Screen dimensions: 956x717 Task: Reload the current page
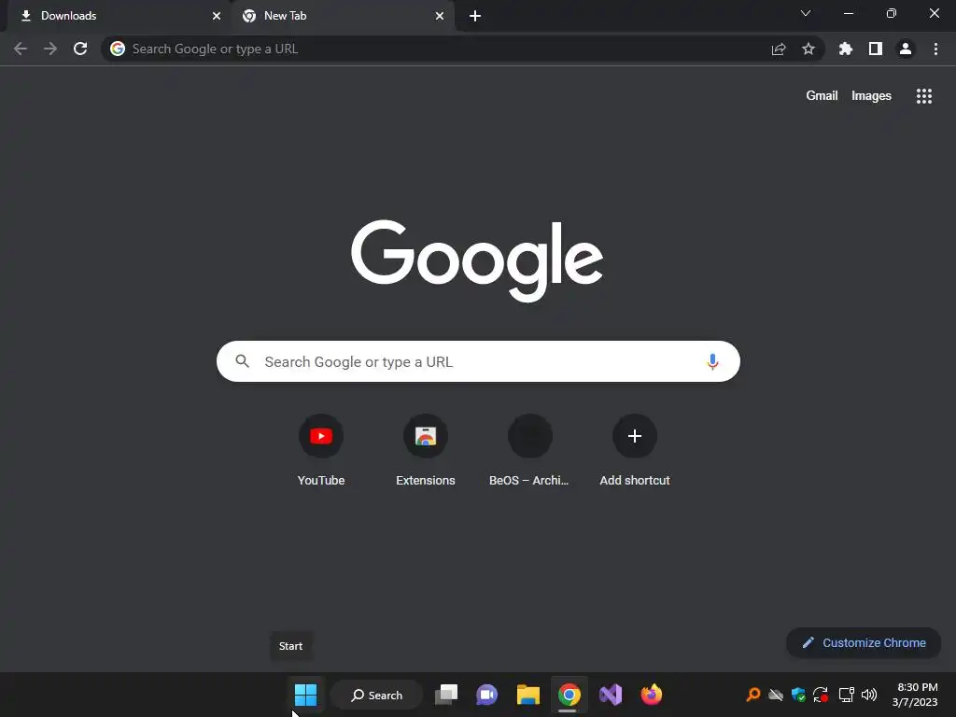pyautogui.click(x=80, y=49)
